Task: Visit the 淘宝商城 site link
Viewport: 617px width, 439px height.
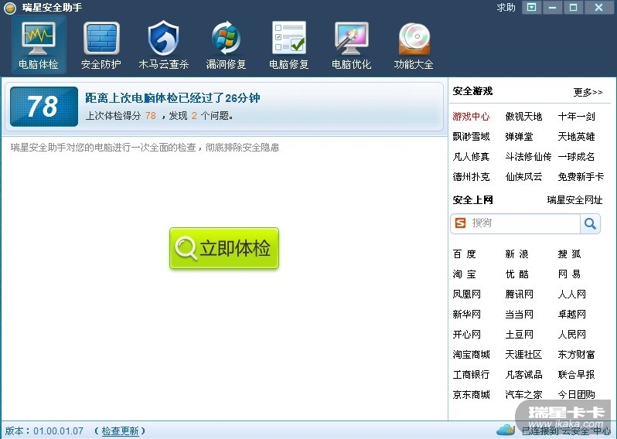Action: (471, 355)
